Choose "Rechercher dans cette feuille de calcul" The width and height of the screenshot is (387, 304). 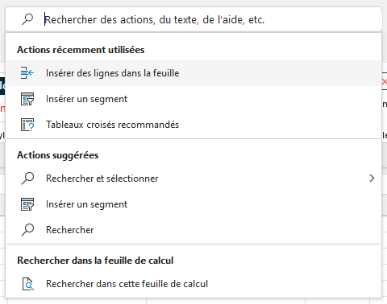[x=193, y=284]
